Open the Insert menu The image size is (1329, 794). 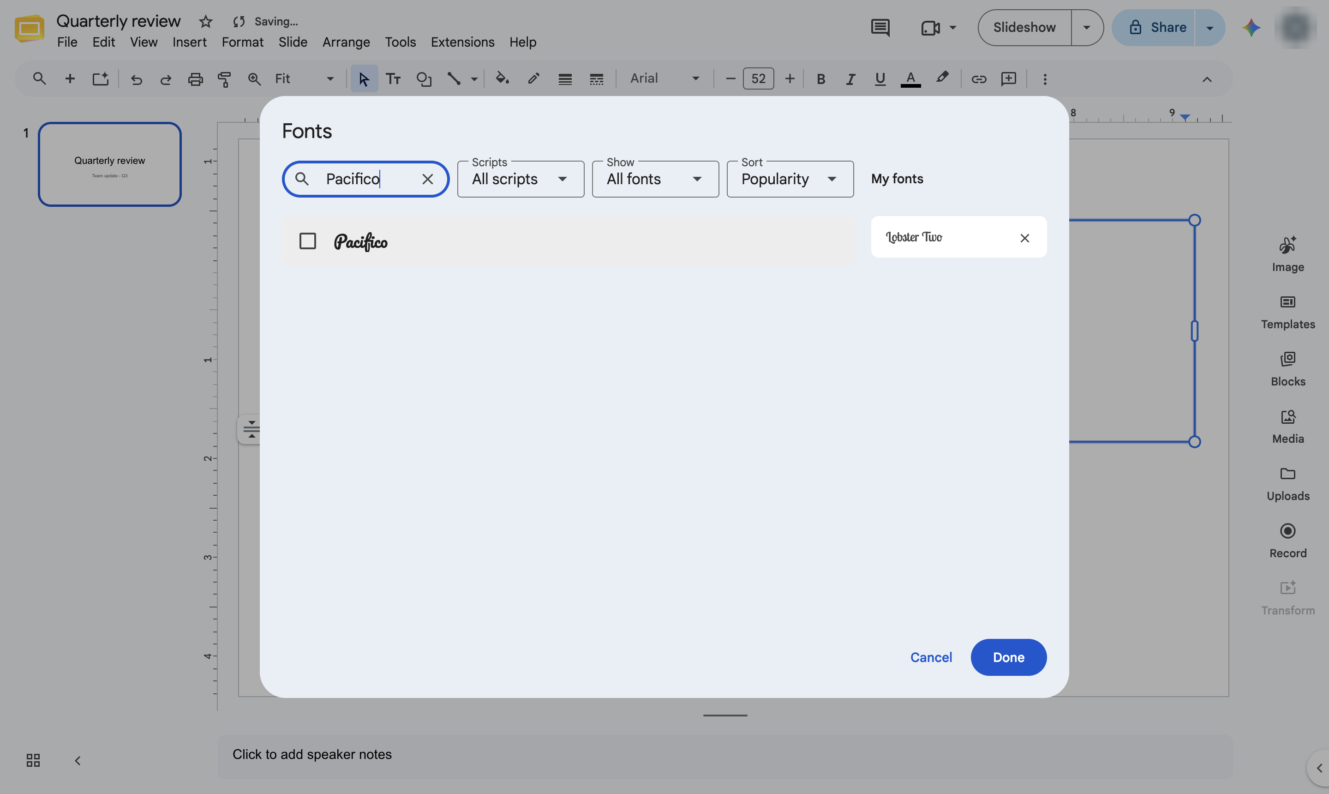(189, 42)
